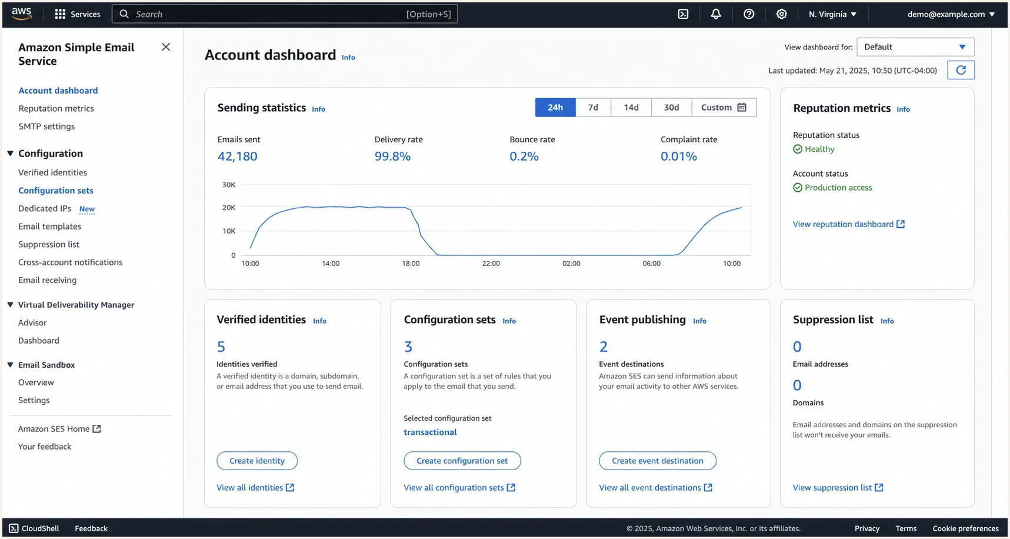Collapse the Email Sandbox sidebar section
1010x539 pixels.
10,365
